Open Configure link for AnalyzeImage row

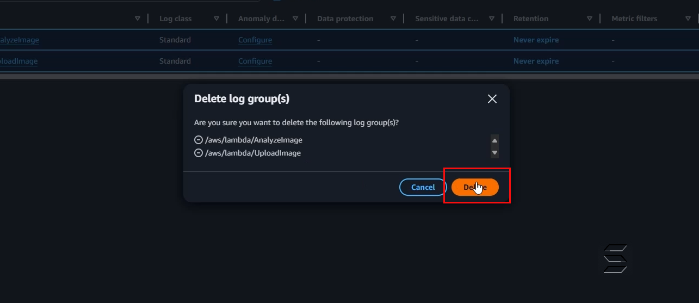click(255, 40)
